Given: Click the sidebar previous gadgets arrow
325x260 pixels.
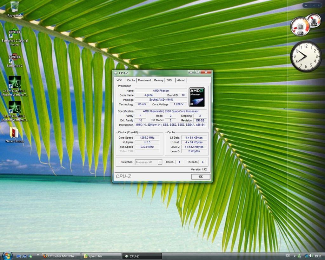Looking at the screenshot, I should (x=314, y=5).
